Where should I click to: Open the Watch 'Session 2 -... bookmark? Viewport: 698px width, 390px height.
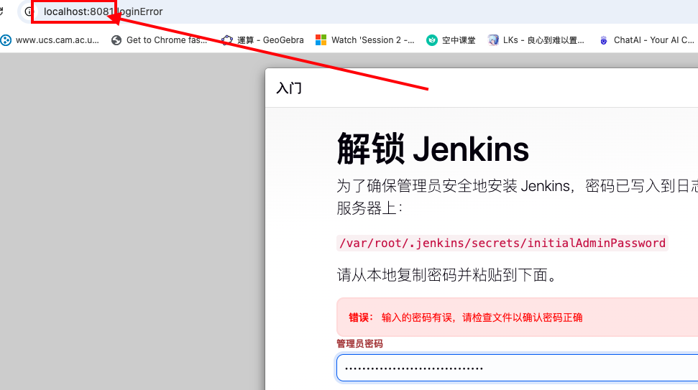pyautogui.click(x=365, y=40)
